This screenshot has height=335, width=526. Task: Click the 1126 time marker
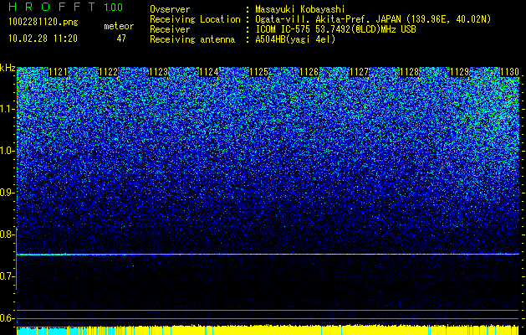pos(309,72)
